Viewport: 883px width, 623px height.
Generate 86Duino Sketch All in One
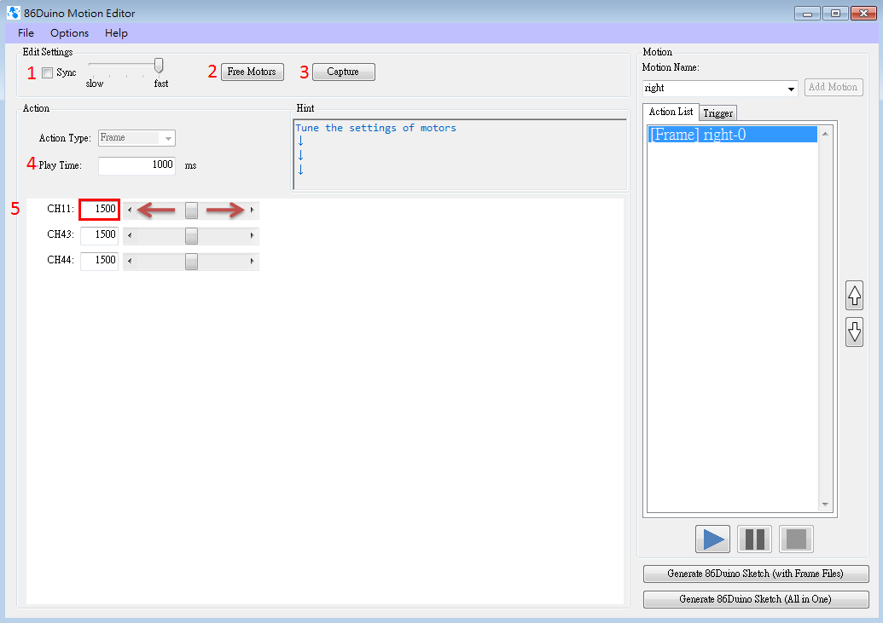755,599
